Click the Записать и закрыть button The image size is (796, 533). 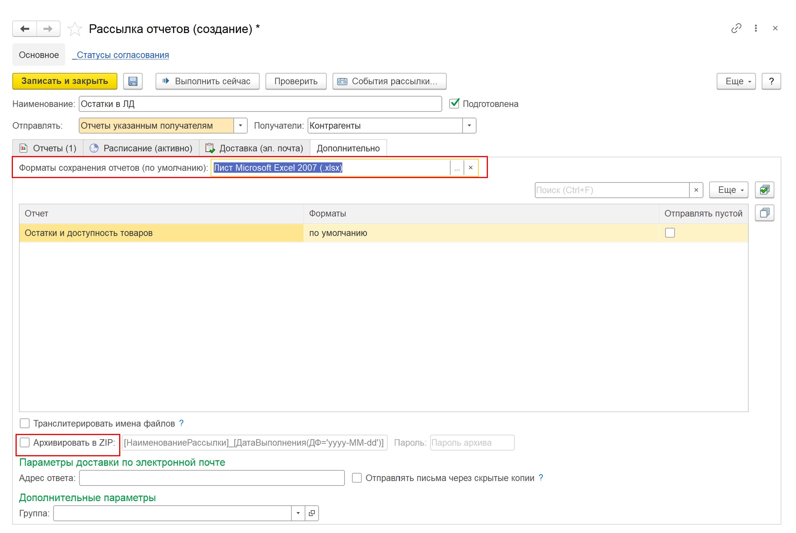coord(65,81)
